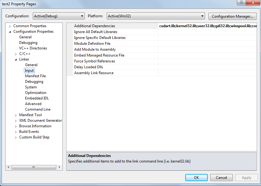Click the tree's horizontal scrollbar right arrow

(59, 167)
